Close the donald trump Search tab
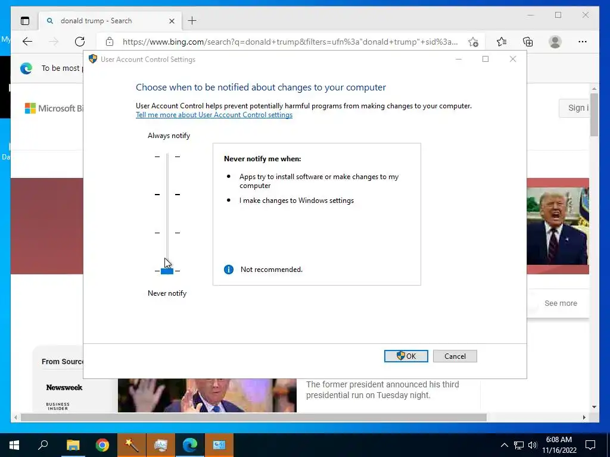This screenshot has width=610, height=457. tap(172, 21)
